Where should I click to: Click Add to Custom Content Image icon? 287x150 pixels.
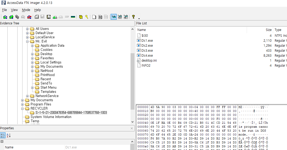[55, 17]
